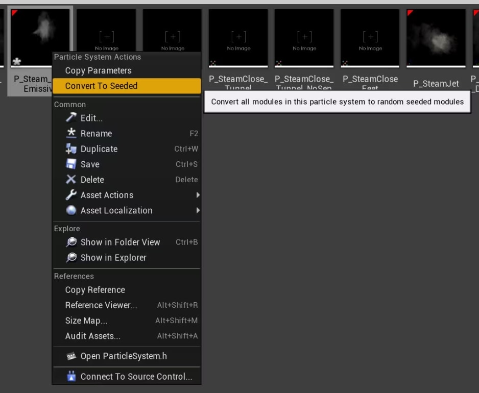This screenshot has height=393, width=479.
Task: Click the Rename icon in context menu
Action: point(71,133)
